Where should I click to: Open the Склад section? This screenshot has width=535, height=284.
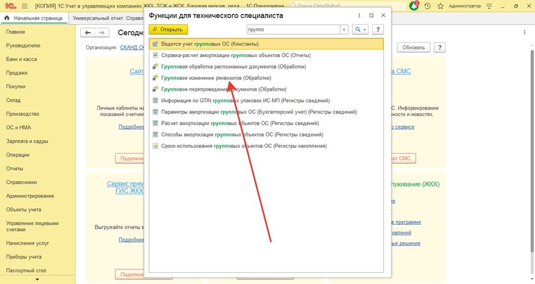[13, 100]
